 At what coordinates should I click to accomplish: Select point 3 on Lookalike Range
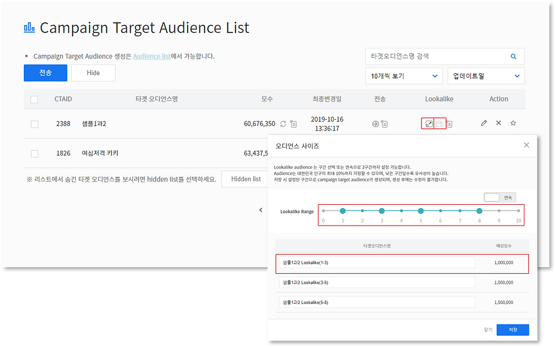tap(382, 211)
